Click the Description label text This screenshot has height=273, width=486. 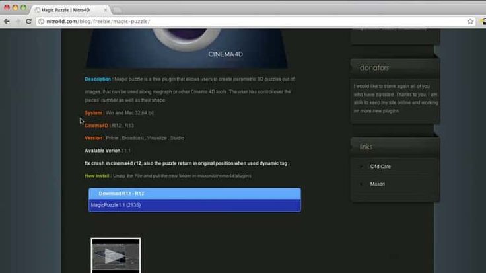coord(98,79)
